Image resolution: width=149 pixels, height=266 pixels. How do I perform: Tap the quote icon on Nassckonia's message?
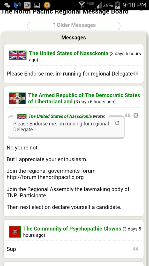coord(136,74)
